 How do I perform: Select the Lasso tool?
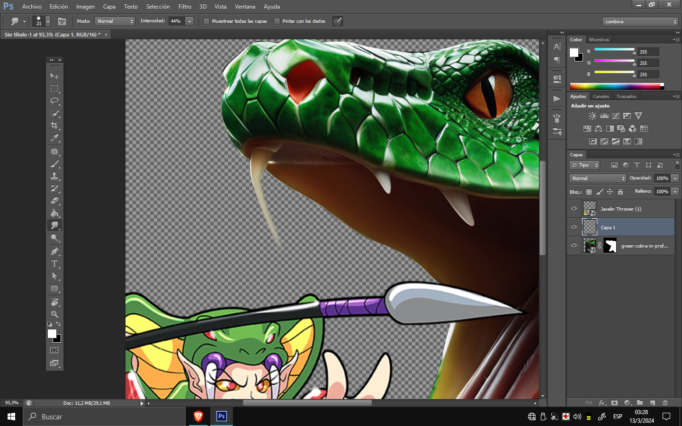coord(54,101)
